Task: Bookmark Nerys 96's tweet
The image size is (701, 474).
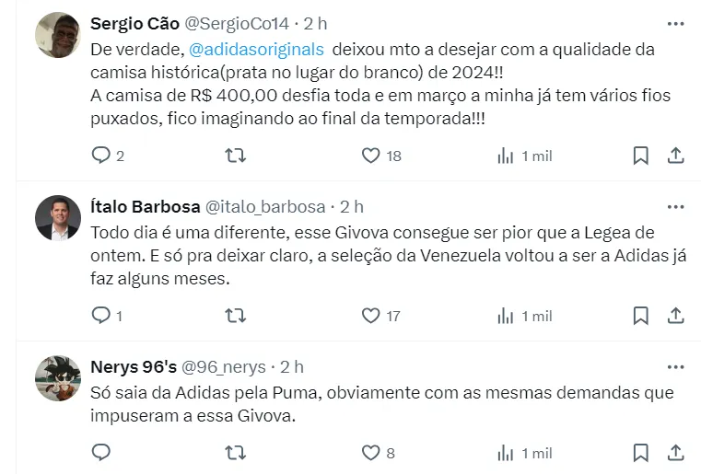Action: pos(640,452)
